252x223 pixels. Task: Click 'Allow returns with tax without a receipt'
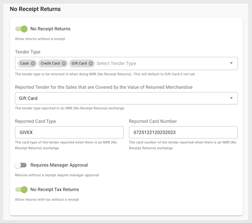(x=47, y=200)
